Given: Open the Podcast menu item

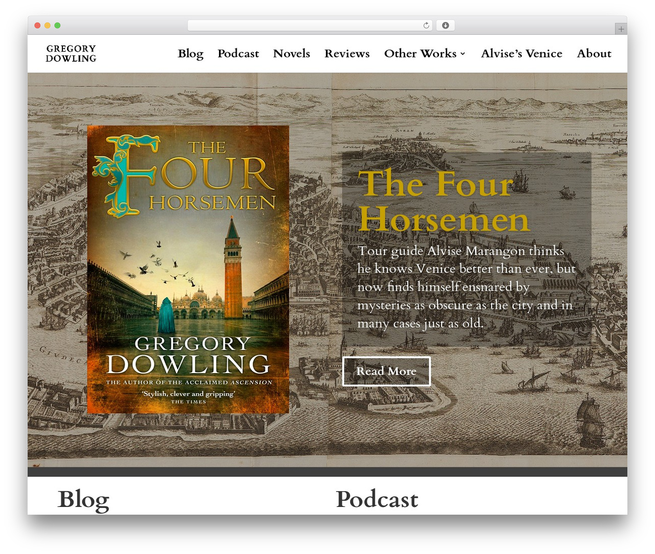Looking at the screenshot, I should click(238, 54).
